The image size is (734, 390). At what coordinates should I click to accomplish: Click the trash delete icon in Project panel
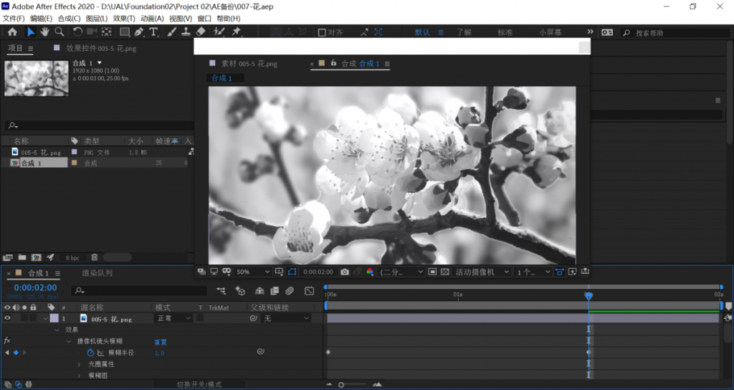[x=95, y=257]
